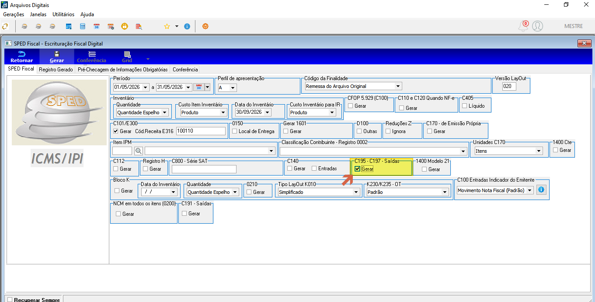This screenshot has height=302, width=595.
Task: Click the blue info icon beside Indicador do Emitente
Action: pos(541,190)
